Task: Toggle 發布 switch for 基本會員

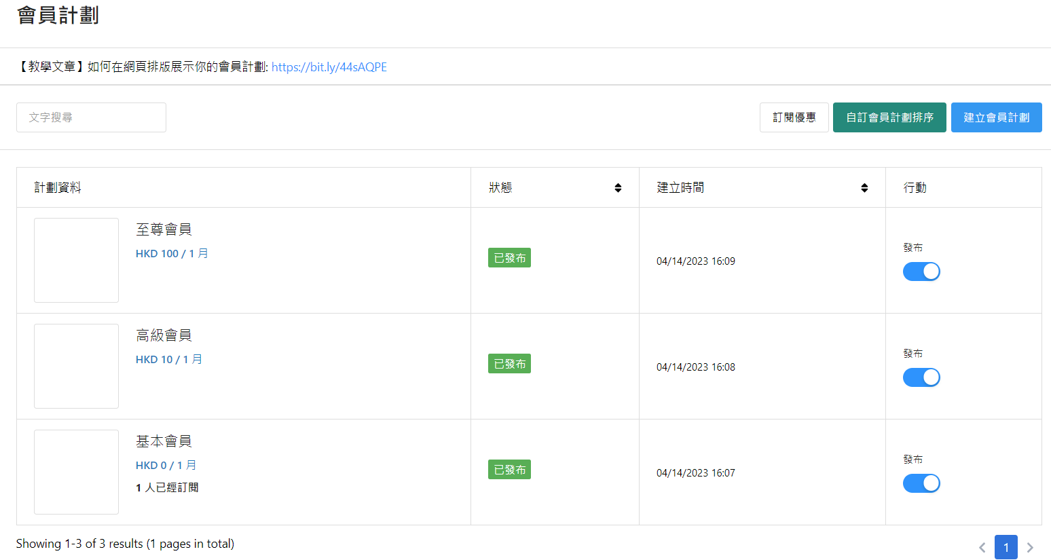Action: pos(921,483)
